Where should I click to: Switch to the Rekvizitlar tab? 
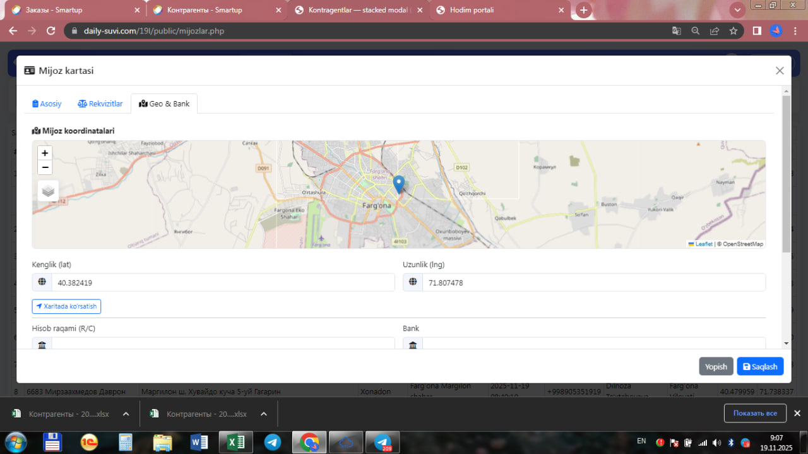coord(100,104)
